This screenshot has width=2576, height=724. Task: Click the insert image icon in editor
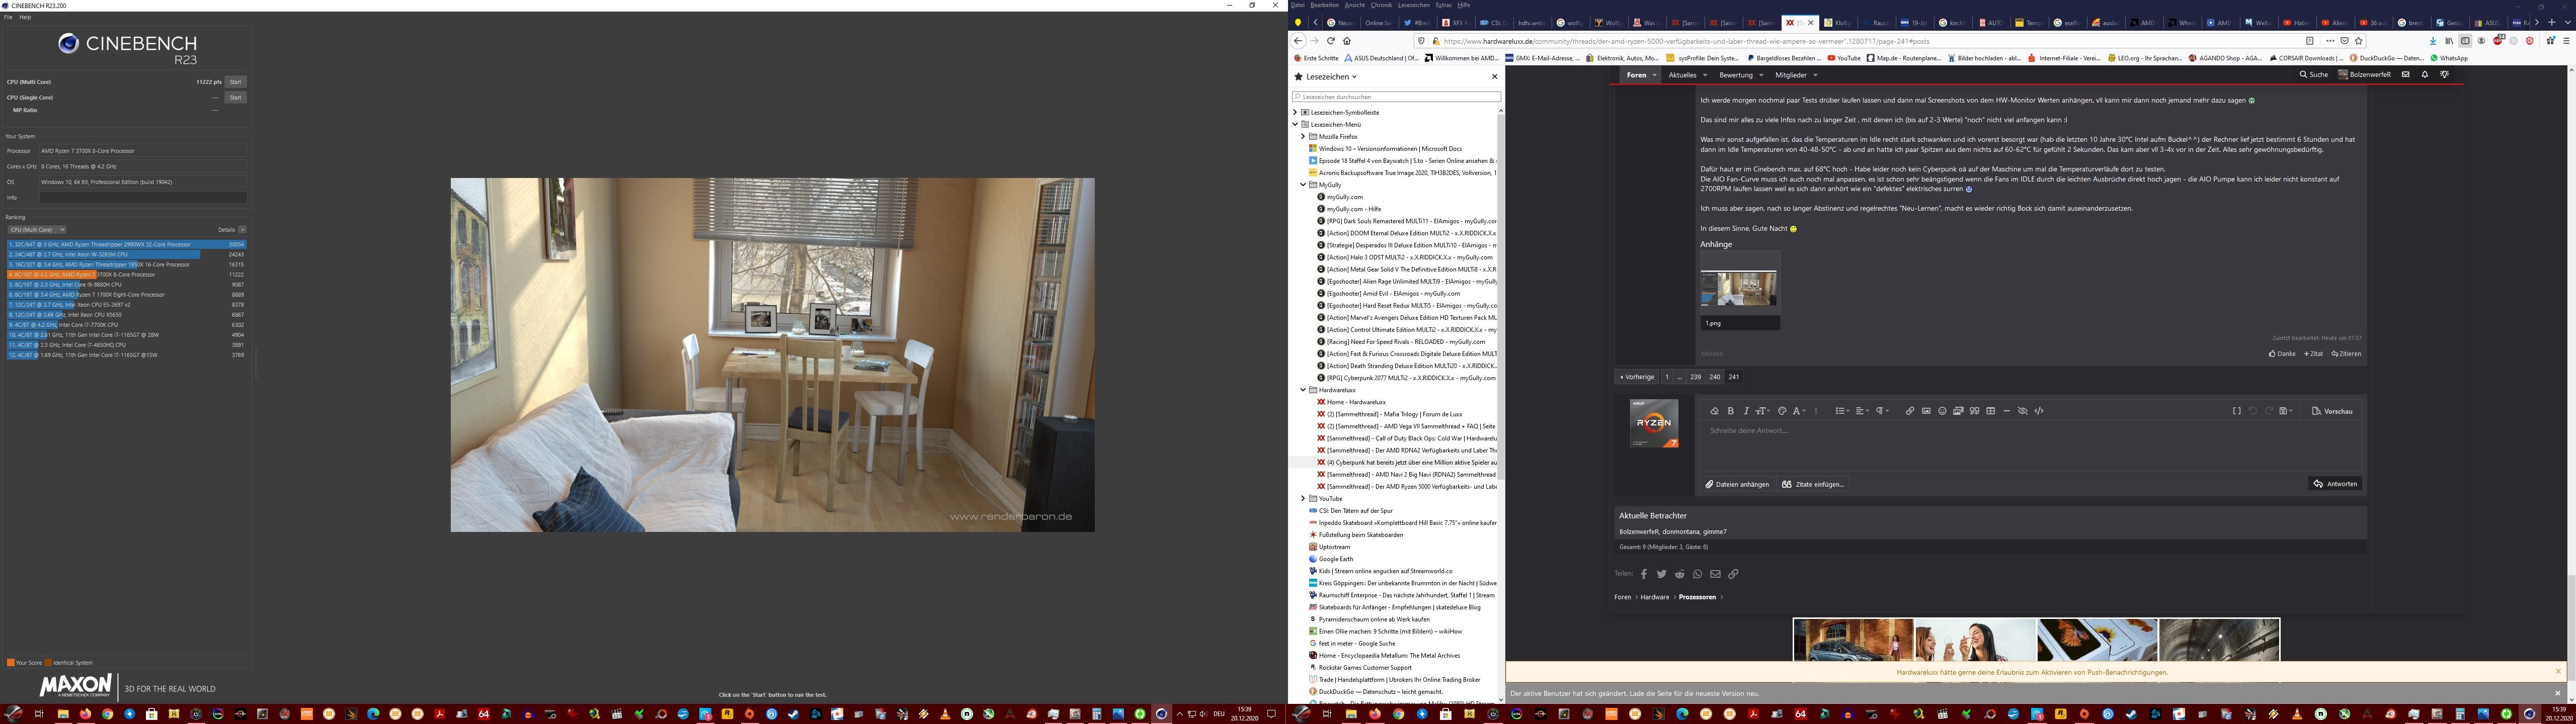pyautogui.click(x=1926, y=411)
